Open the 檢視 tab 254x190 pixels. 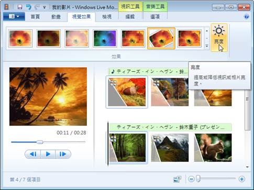coord(107,17)
